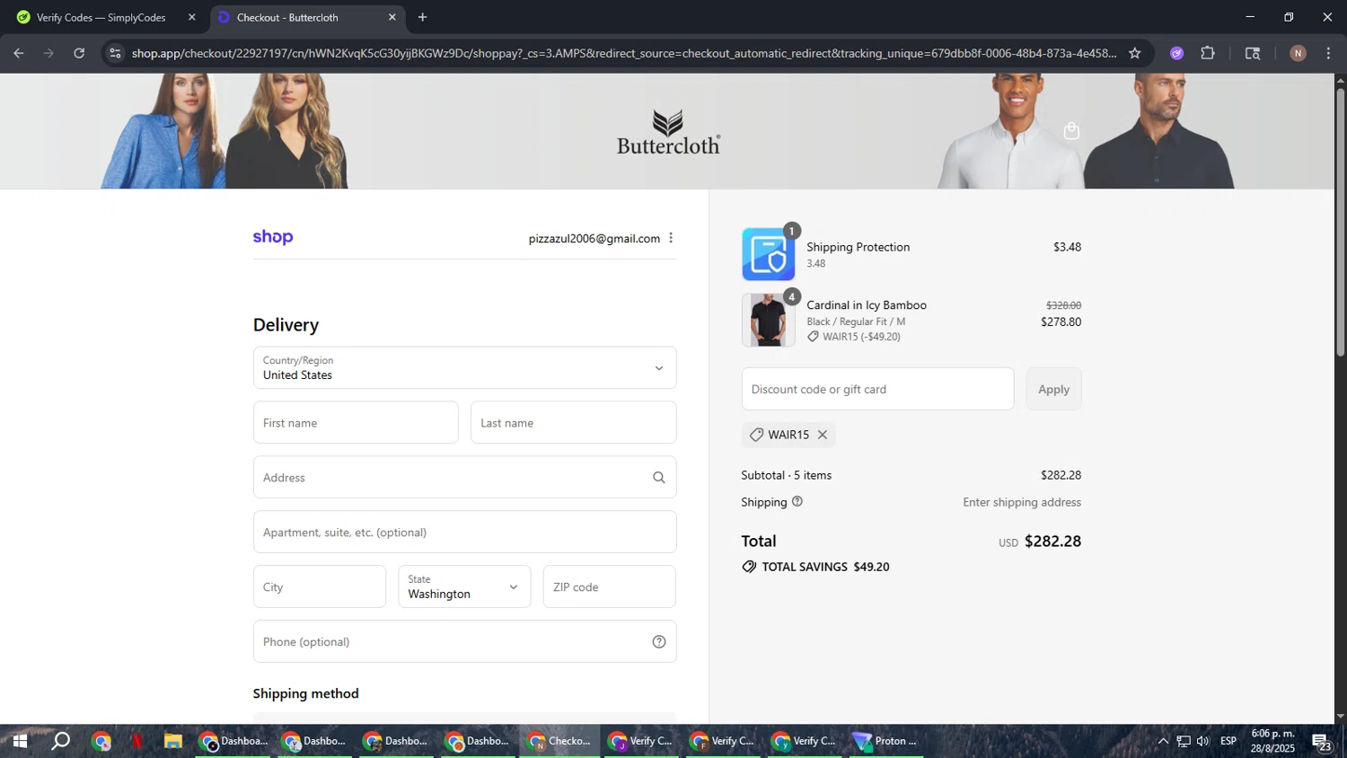Show shipping info help icon
1347x758 pixels.
click(797, 502)
